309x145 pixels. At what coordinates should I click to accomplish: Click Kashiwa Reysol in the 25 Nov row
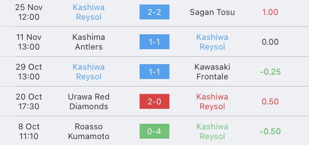pyautogui.click(x=89, y=12)
